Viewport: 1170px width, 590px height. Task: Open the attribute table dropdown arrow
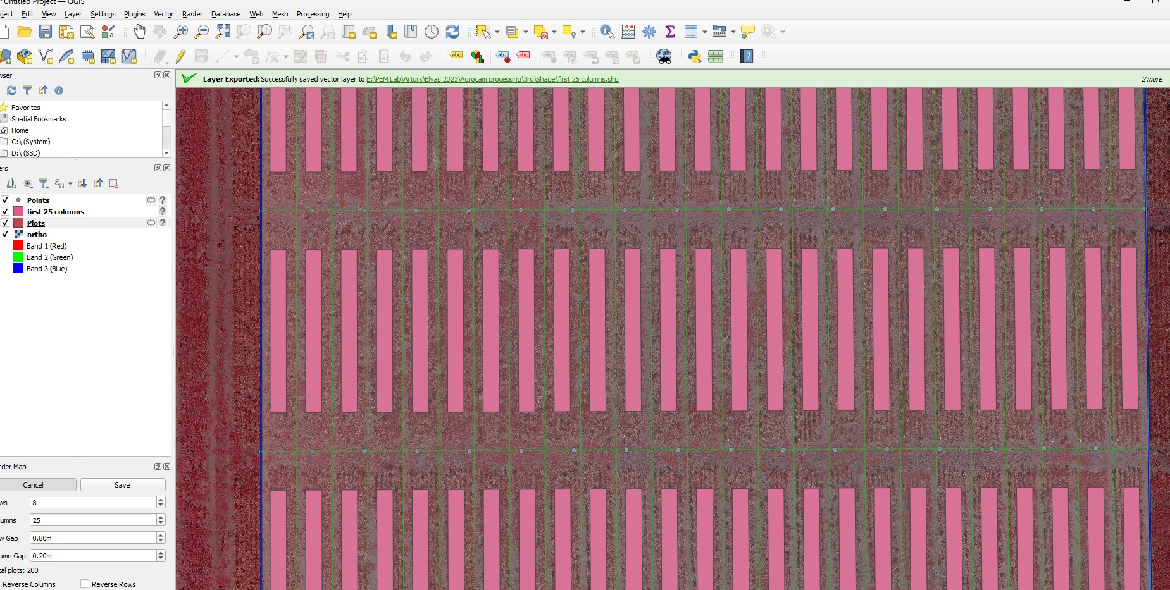click(x=704, y=32)
